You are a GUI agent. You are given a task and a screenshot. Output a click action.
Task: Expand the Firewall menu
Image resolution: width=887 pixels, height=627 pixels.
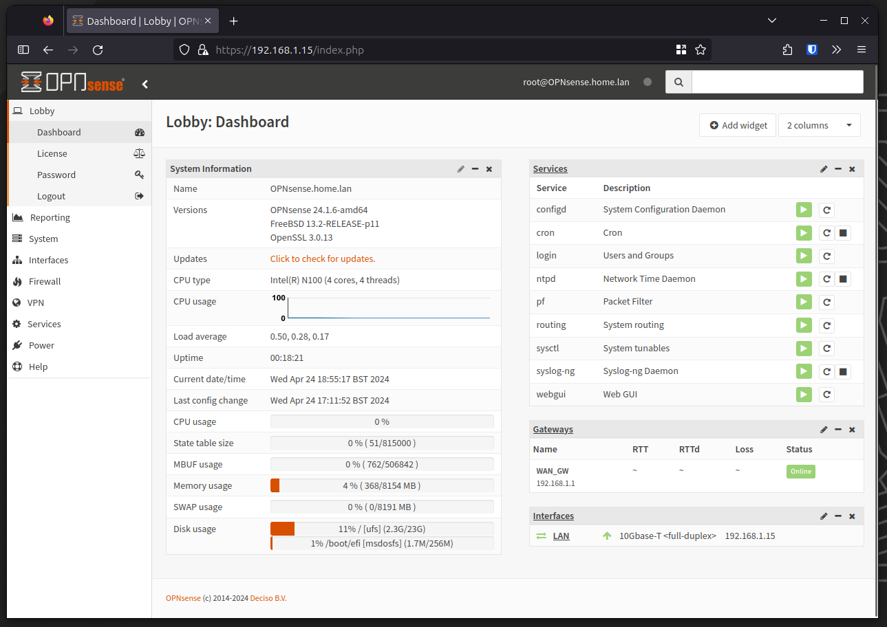coord(79,281)
